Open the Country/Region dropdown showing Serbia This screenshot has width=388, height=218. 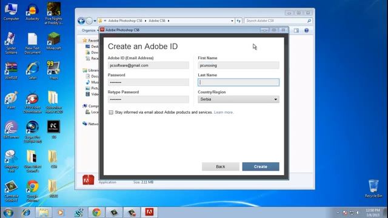coord(238,99)
